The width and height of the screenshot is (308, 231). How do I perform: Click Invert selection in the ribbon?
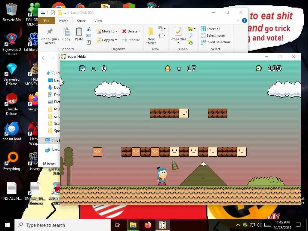[x=215, y=42]
